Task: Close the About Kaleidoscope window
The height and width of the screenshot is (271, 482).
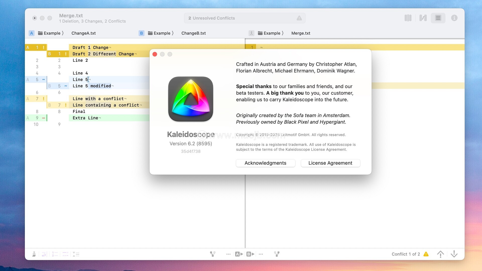Action: click(155, 54)
